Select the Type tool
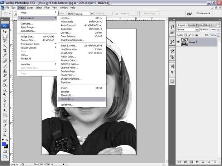 (5, 105)
